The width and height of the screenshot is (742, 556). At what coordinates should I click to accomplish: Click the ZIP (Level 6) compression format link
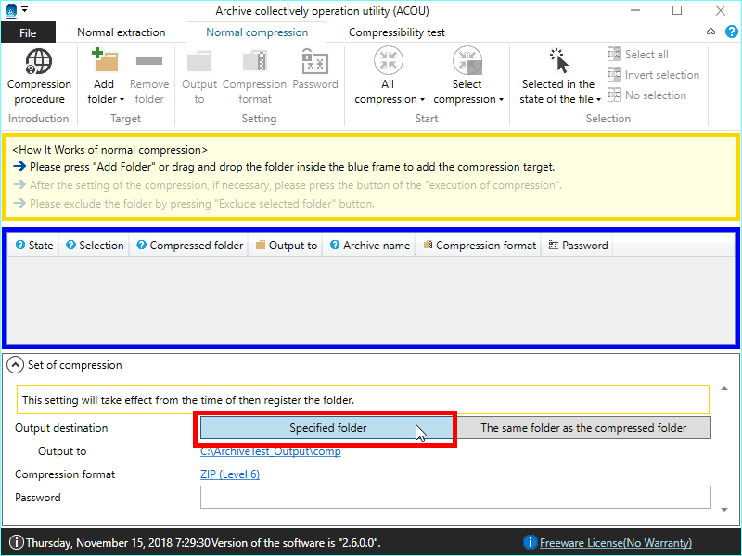[x=229, y=474]
